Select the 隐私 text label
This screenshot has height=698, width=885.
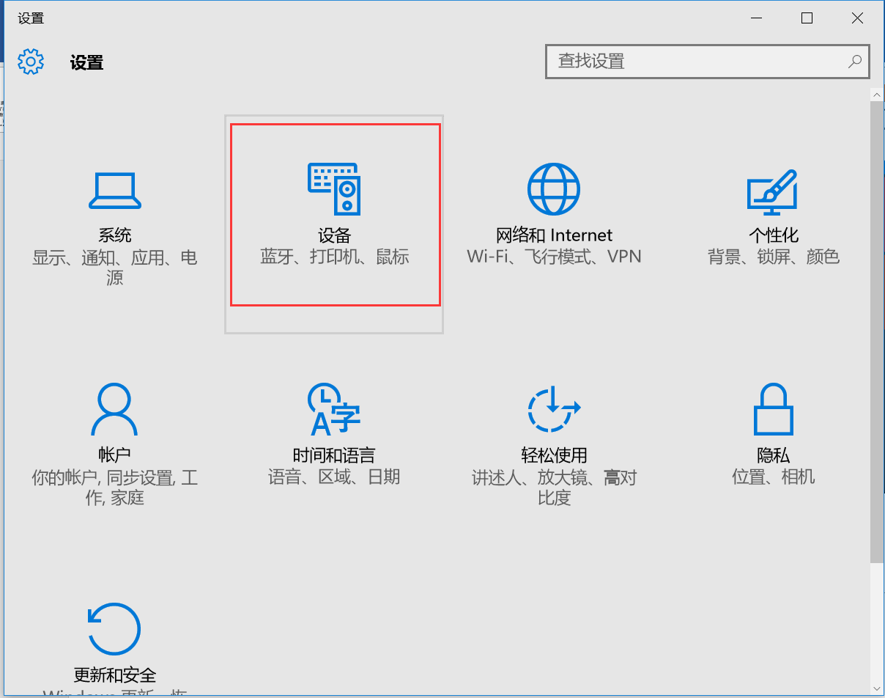tap(773, 455)
